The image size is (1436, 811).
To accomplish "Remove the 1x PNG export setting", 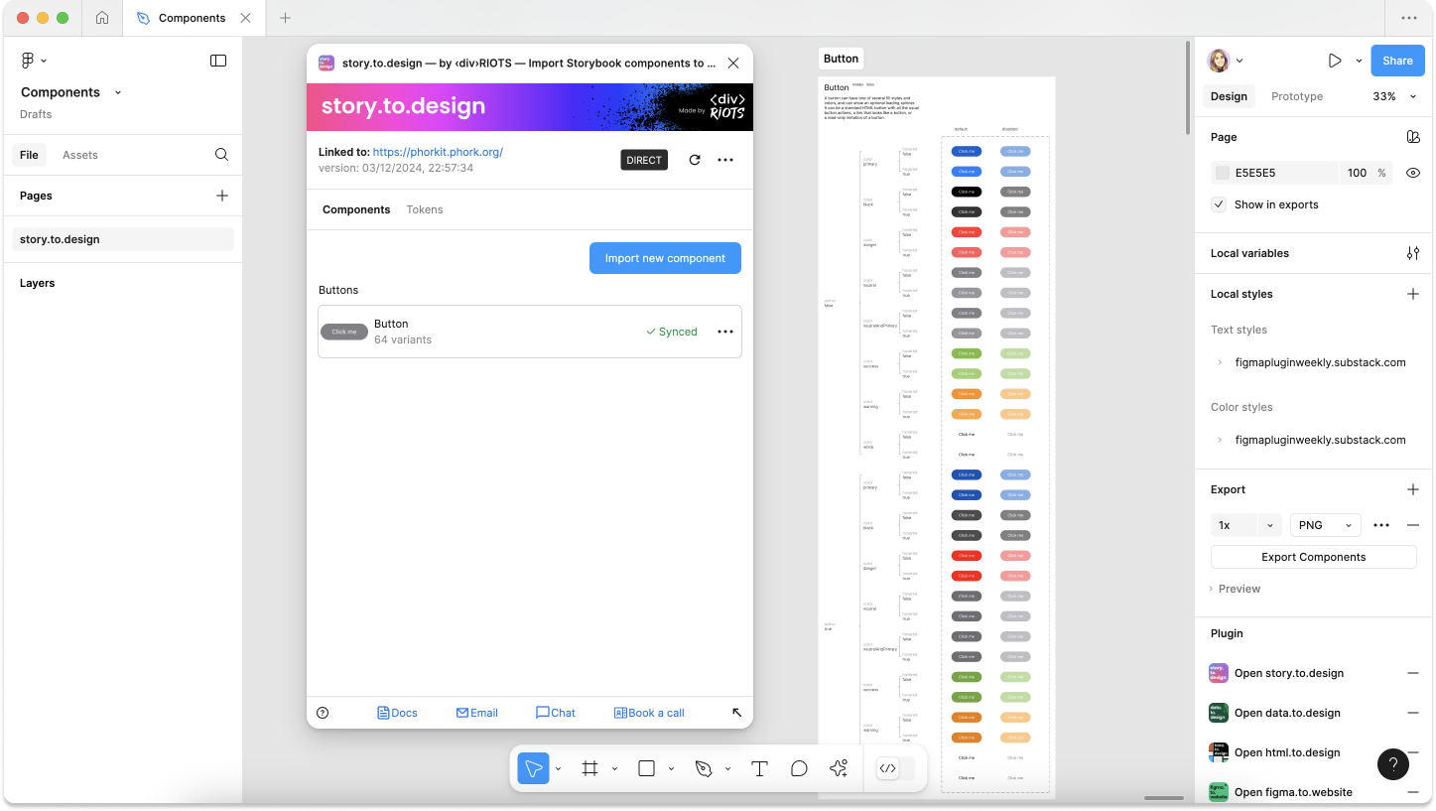I will (x=1413, y=525).
